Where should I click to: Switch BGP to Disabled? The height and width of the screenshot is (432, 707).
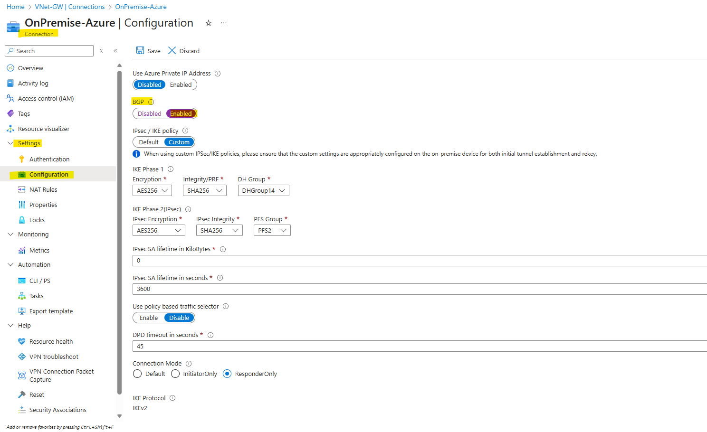150,113
